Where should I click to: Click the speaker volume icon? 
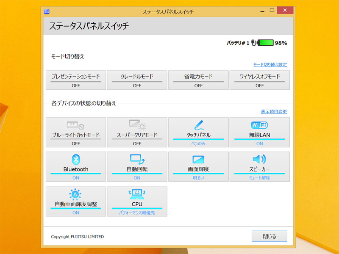tap(259, 159)
